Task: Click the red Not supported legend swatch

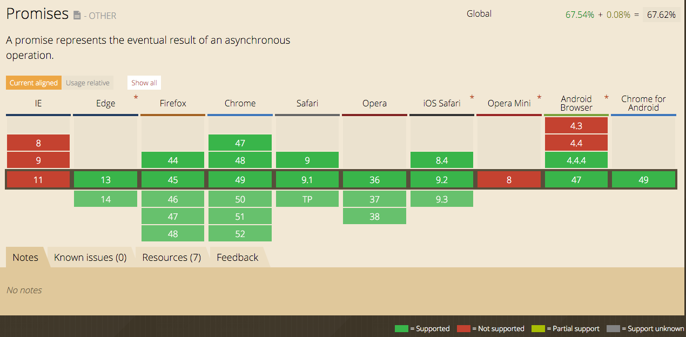Action: pyautogui.click(x=463, y=328)
